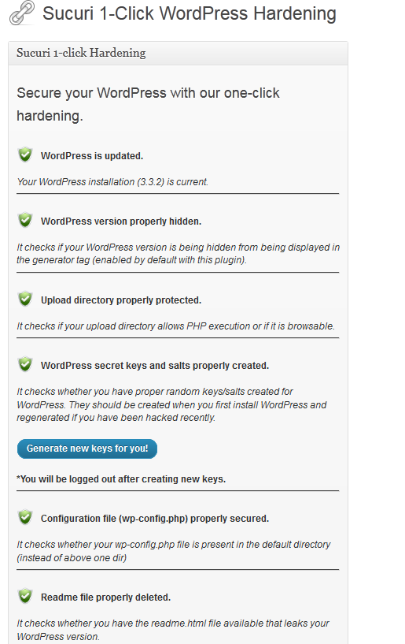The height and width of the screenshot is (644, 405).
Task: Click the chain link icon beside page title
Action: (22, 13)
